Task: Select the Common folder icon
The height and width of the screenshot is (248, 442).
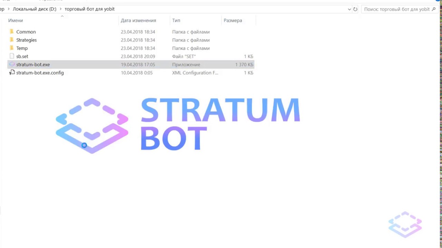Action: (x=12, y=32)
